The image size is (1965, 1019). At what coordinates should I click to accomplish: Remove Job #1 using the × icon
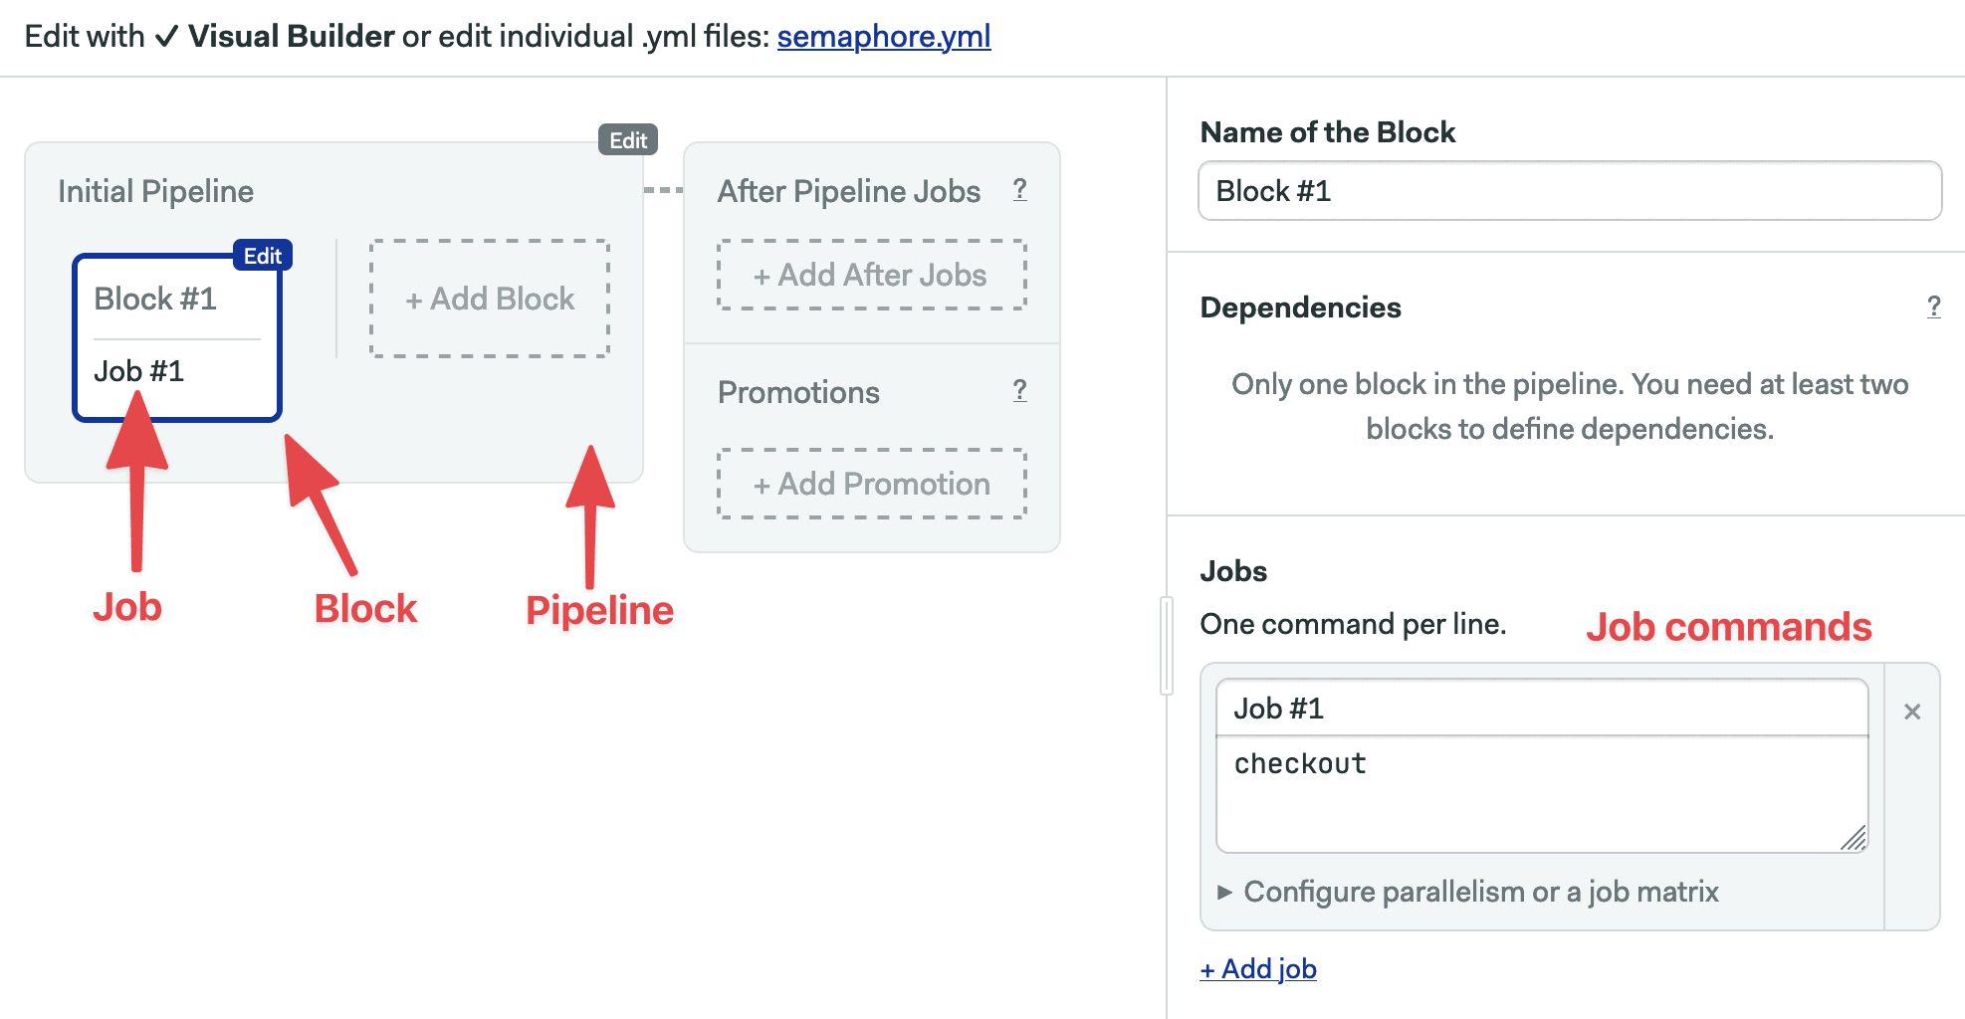[1912, 713]
